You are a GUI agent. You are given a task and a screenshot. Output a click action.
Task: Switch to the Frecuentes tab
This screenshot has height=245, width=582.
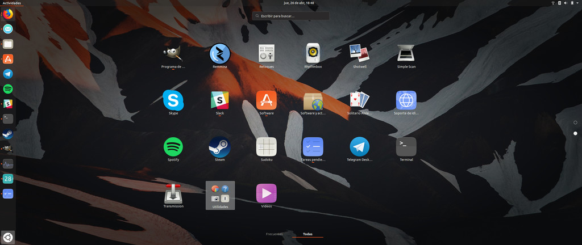pyautogui.click(x=275, y=234)
